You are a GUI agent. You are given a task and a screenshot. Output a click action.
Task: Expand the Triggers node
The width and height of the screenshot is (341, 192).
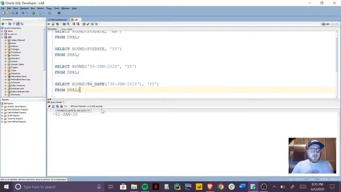point(6,68)
